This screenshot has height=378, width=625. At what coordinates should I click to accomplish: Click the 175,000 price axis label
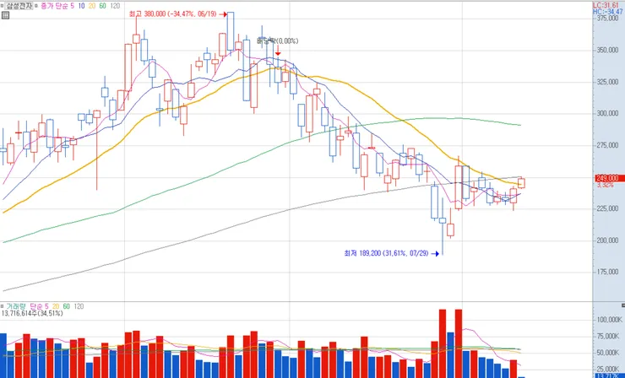(x=607, y=272)
